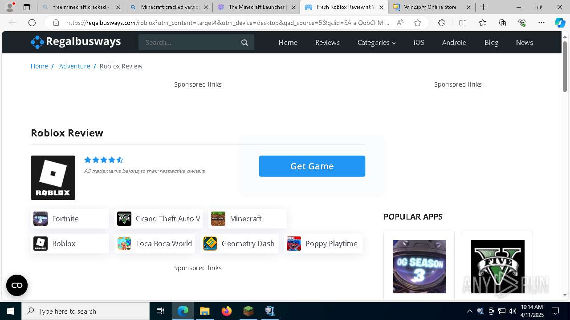Click Home breadcrumb link
This screenshot has width=570, height=320.
tap(39, 66)
